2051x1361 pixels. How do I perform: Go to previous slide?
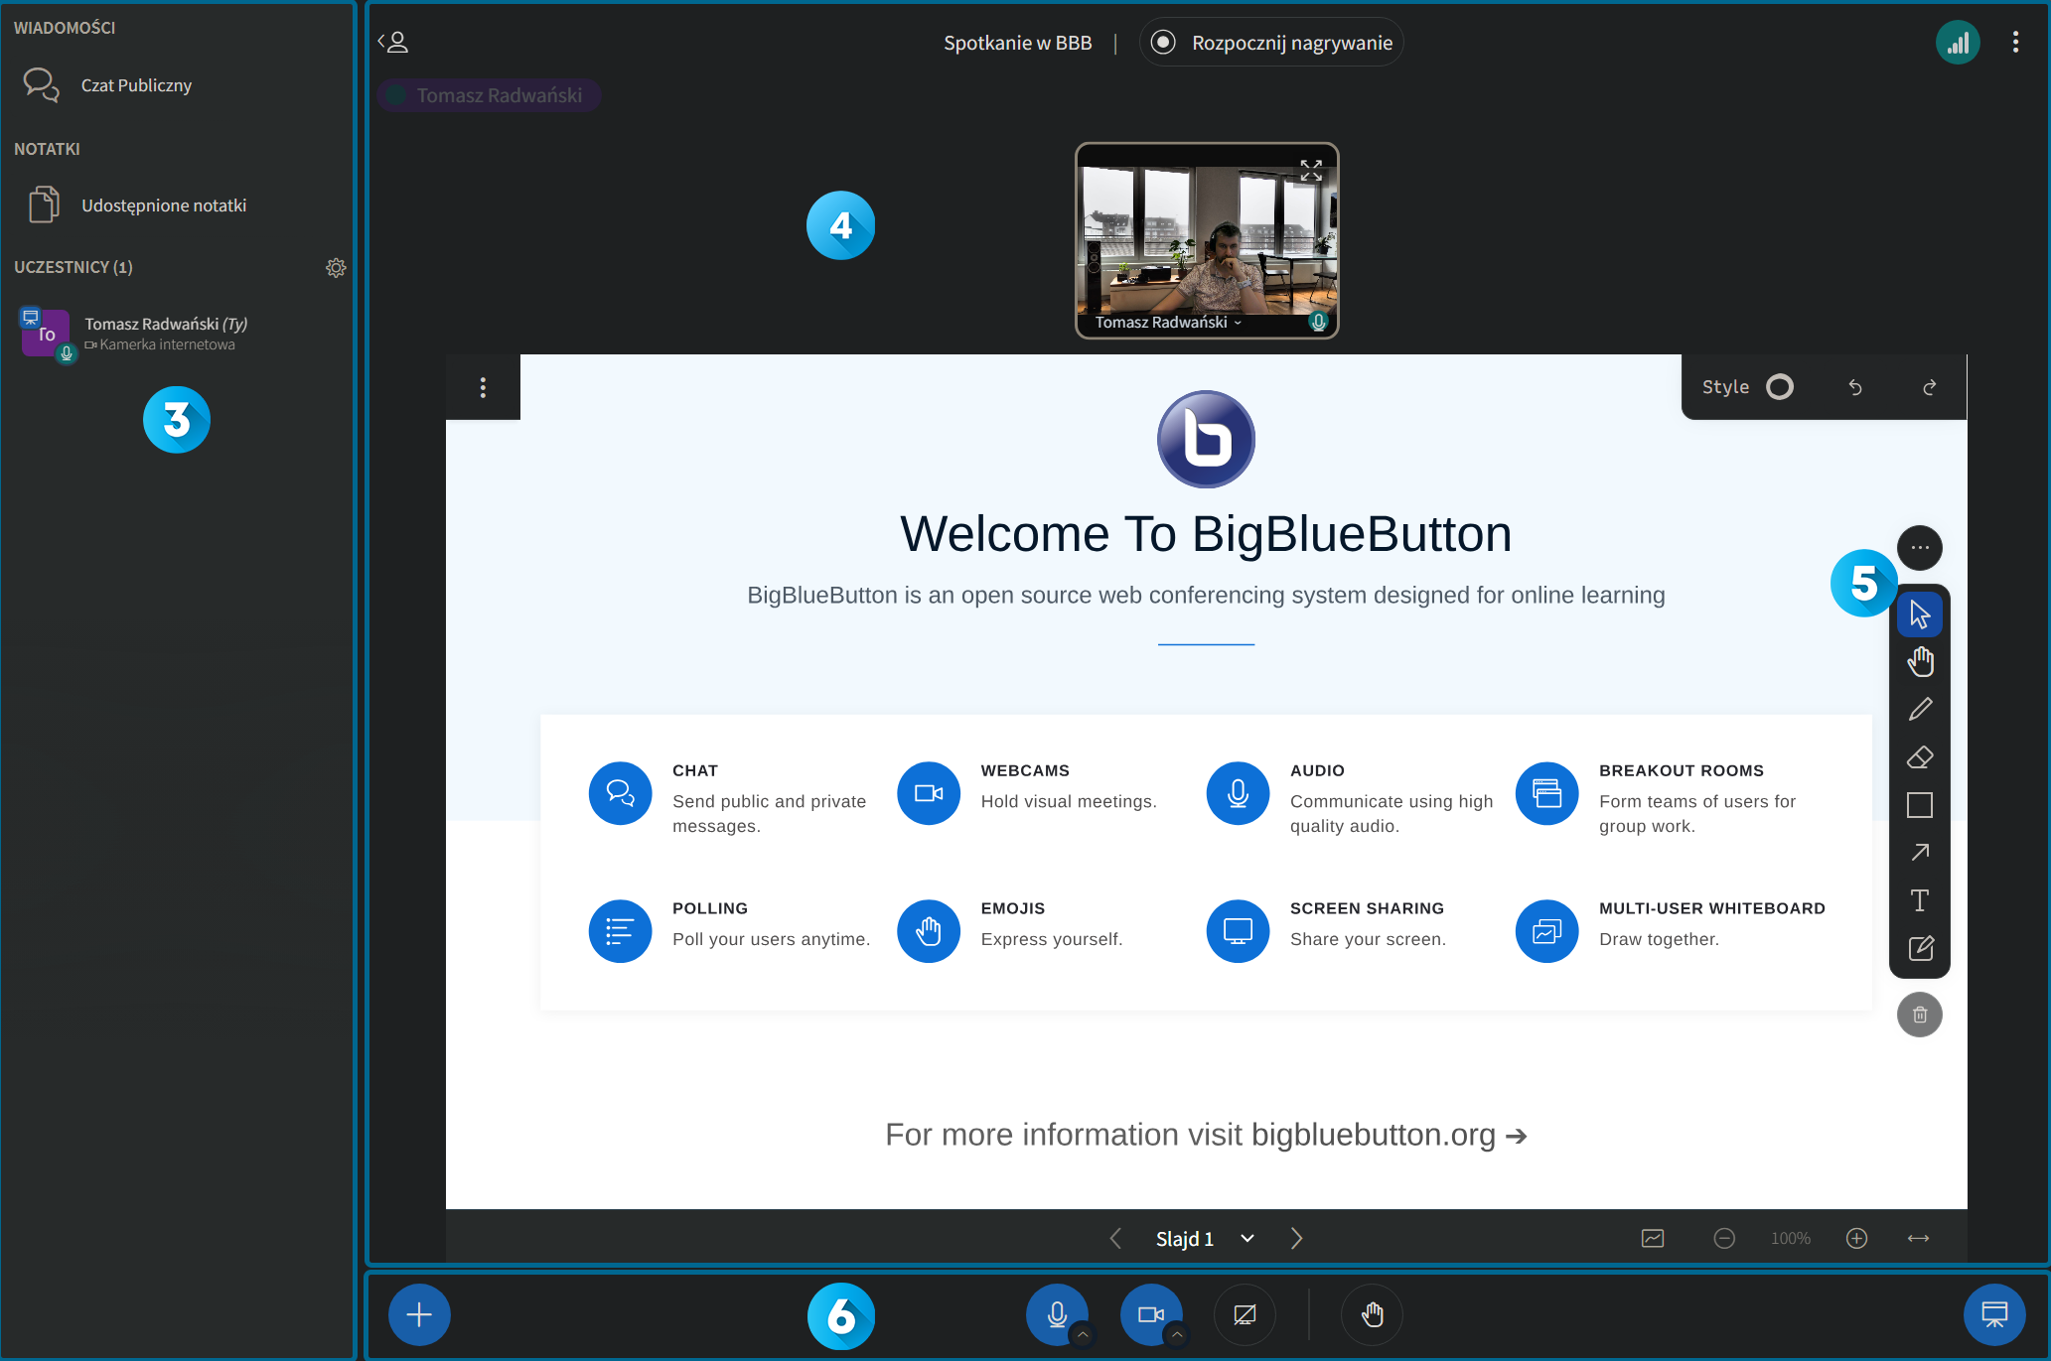[1115, 1238]
